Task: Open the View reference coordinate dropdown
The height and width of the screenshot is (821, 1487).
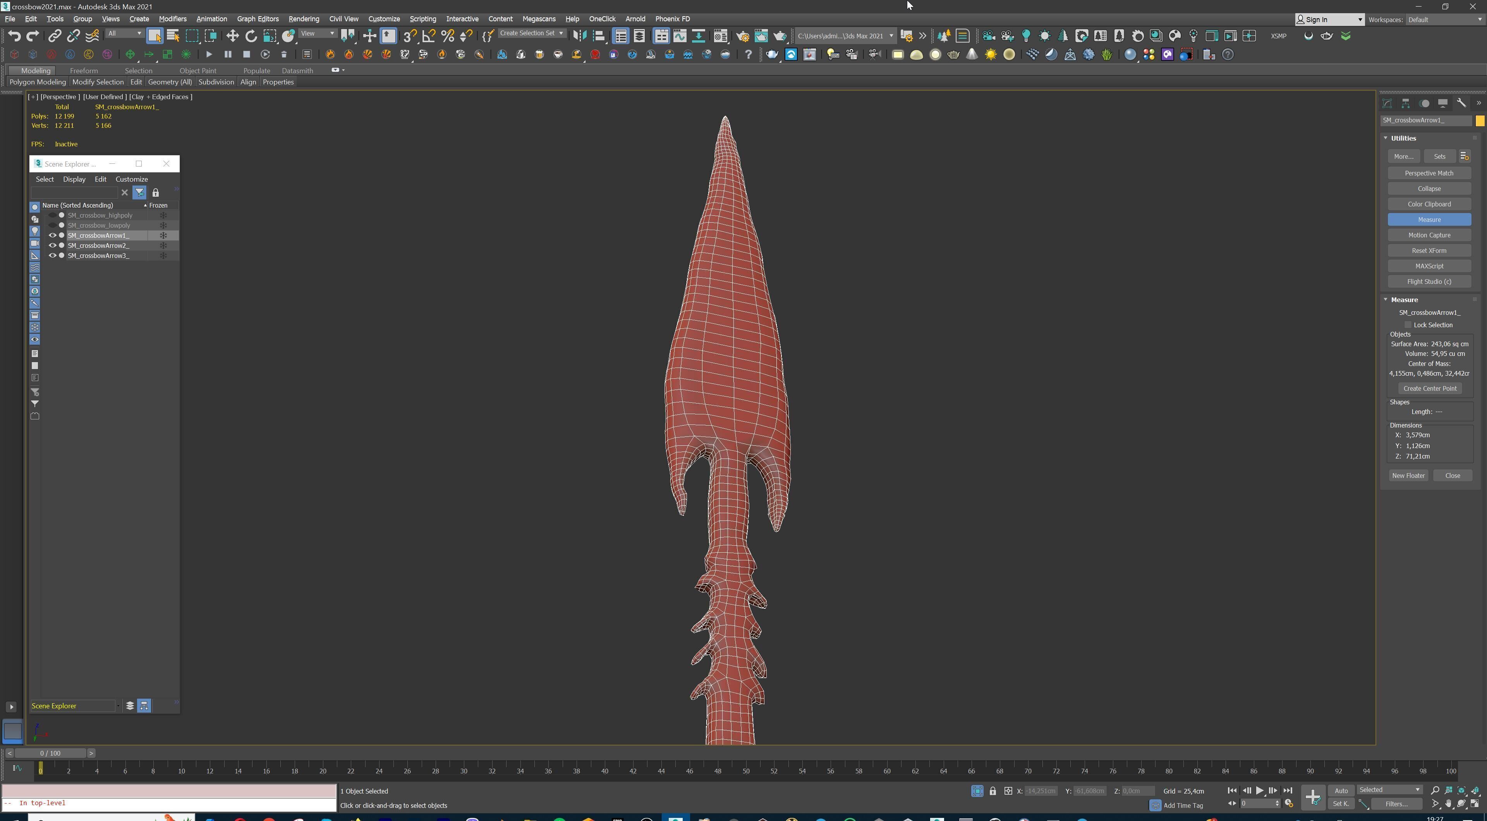Action: pyautogui.click(x=318, y=33)
